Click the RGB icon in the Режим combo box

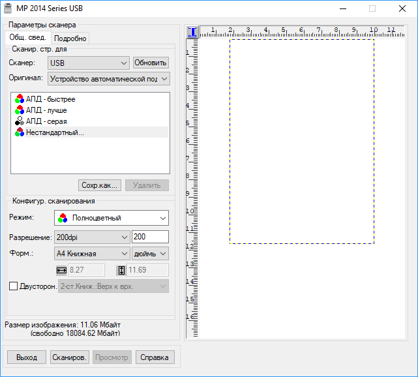click(63, 218)
